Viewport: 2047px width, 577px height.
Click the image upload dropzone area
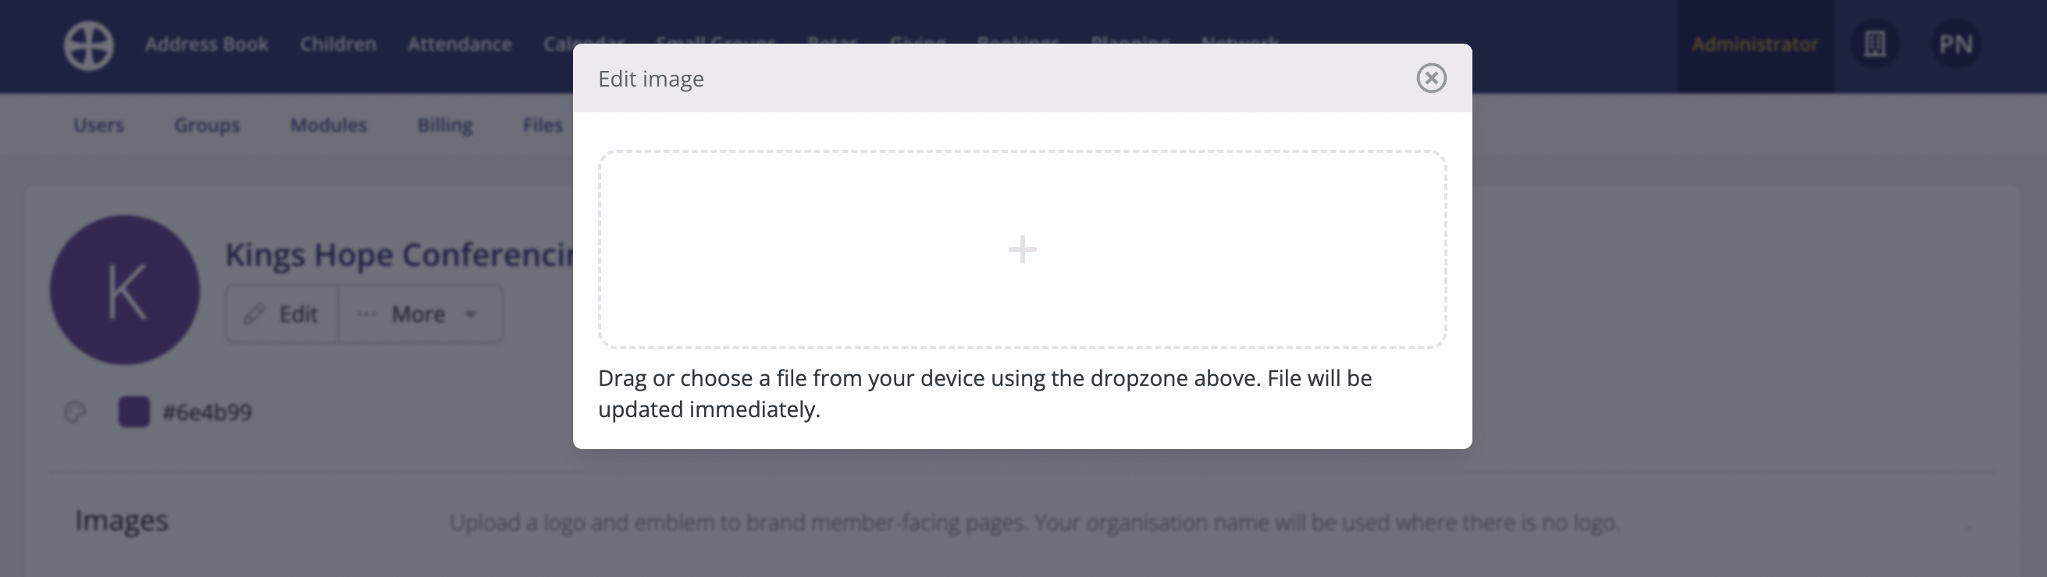click(x=1022, y=250)
